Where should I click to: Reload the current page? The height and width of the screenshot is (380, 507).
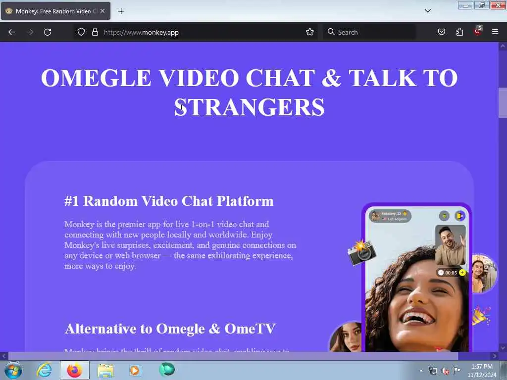(48, 32)
